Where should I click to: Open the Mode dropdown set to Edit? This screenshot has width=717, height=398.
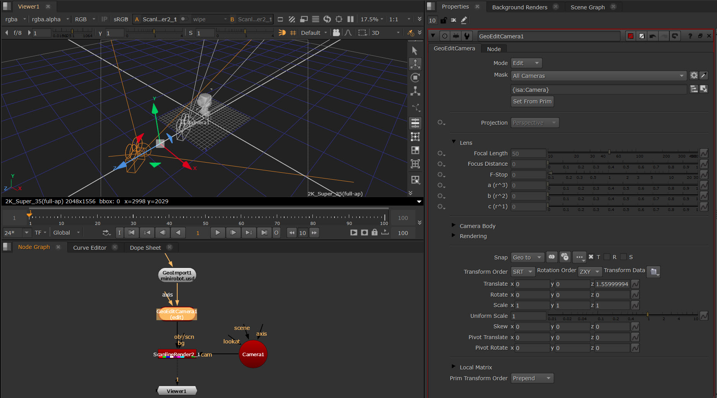[x=526, y=63]
